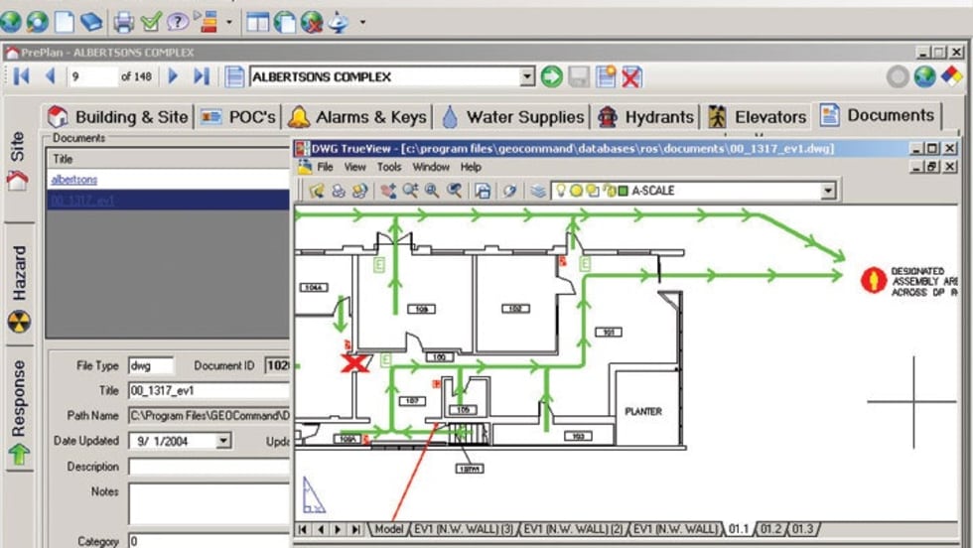Screen dimensions: 973x548
Task: Toggle the layer freeze sun icon
Action: [x=575, y=191]
